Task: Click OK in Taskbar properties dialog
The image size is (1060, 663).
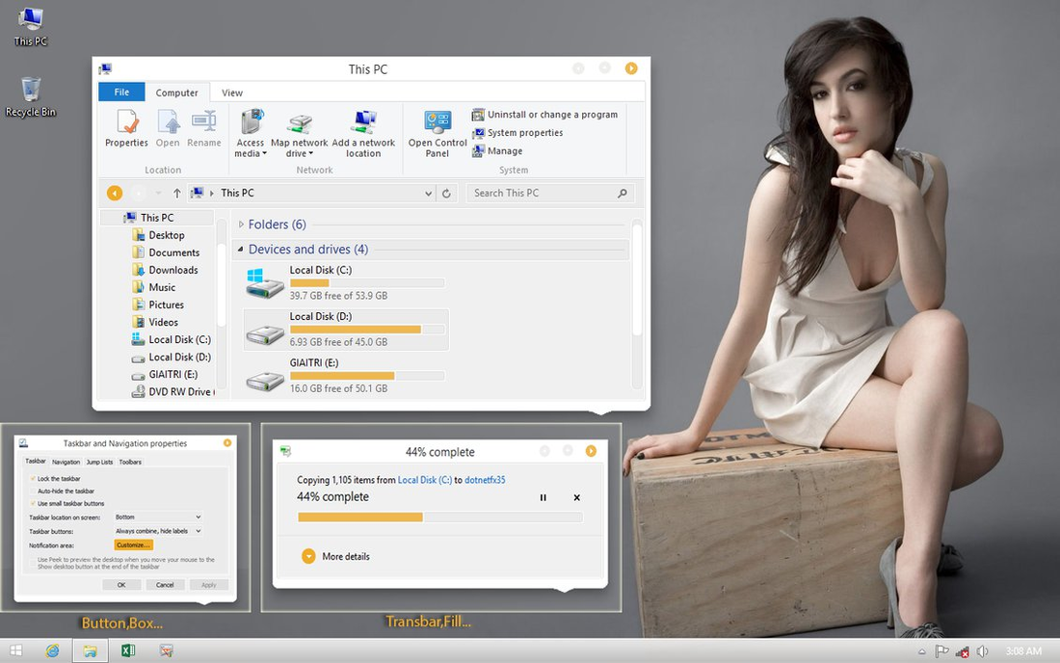Action: point(121,585)
